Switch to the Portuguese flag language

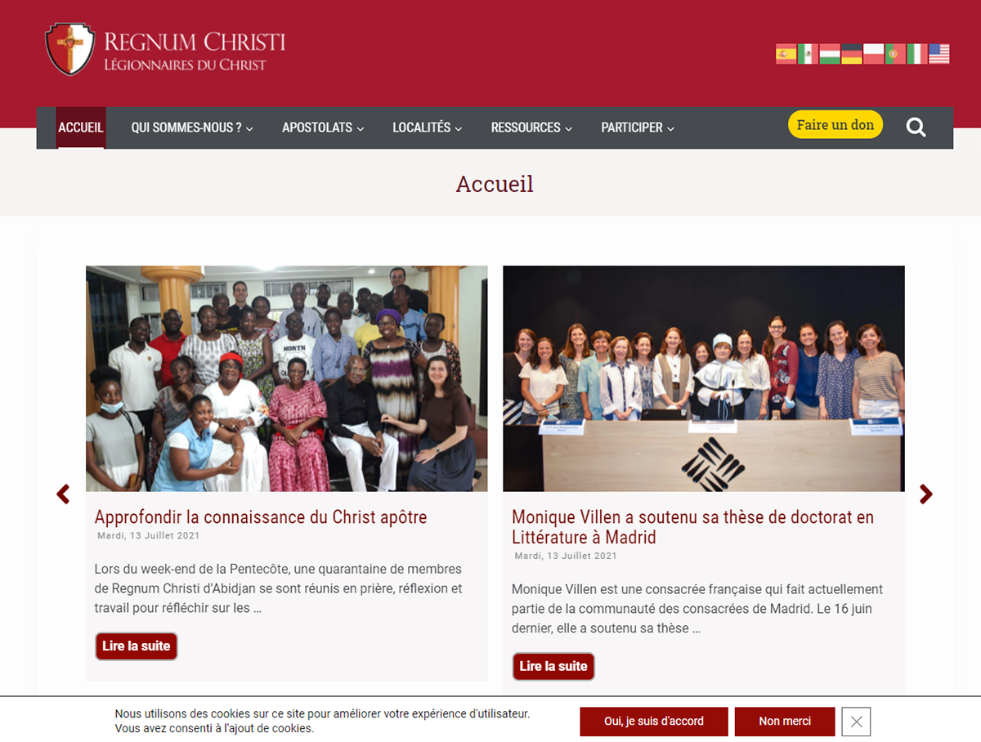pos(895,54)
